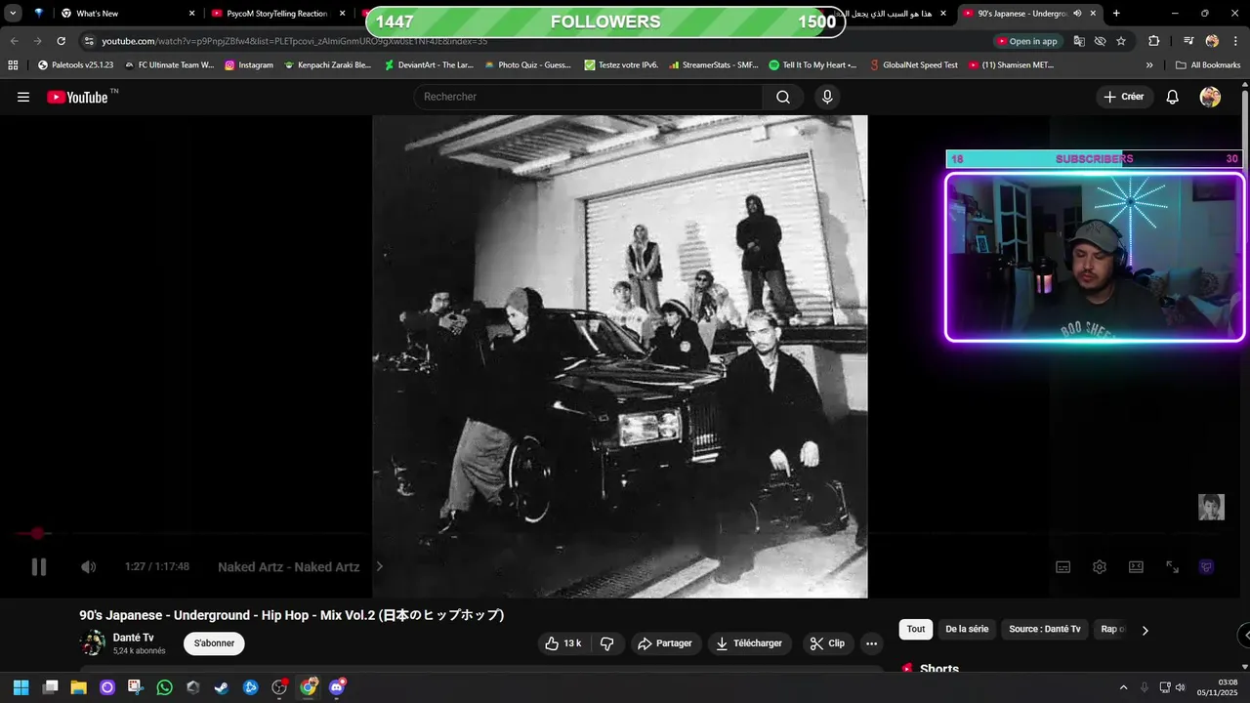Screen dimensions: 1250x703
Task: Open All Bookmarks folder
Action: pos(1208,65)
